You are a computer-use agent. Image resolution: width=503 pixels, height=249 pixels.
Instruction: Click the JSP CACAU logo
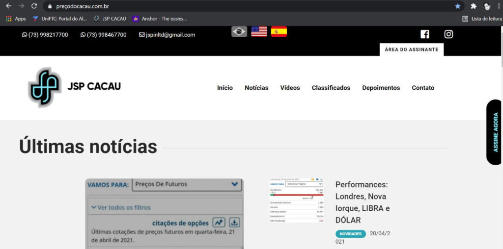[74, 87]
